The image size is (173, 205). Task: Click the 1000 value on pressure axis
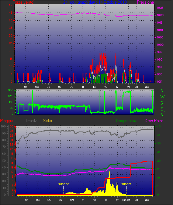160,45
